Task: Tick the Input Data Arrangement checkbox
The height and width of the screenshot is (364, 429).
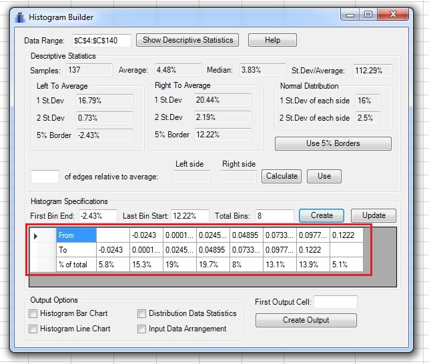Action: click(141, 329)
